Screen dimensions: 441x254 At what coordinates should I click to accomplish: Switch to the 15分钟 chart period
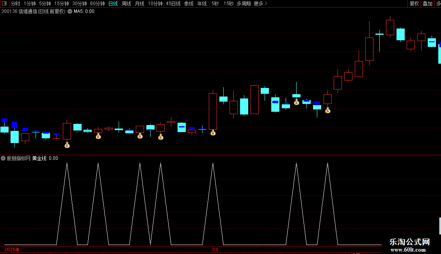click(x=62, y=4)
